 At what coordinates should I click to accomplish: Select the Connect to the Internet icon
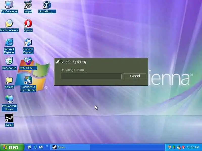coord(28,80)
